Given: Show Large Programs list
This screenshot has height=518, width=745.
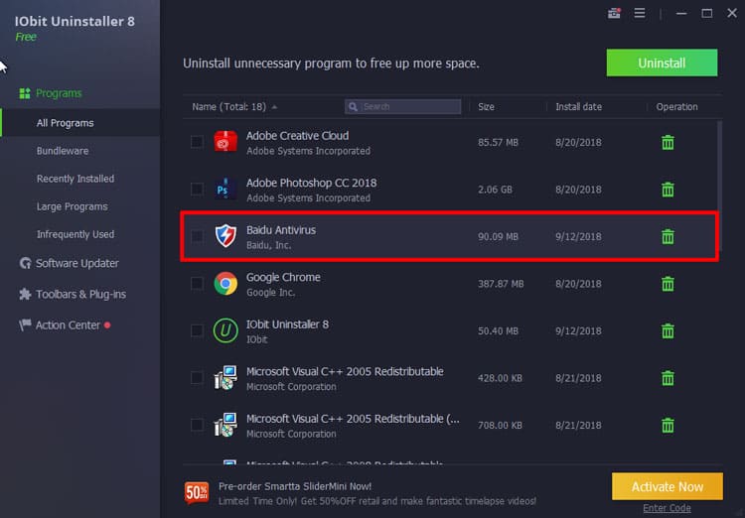Looking at the screenshot, I should pos(72,206).
